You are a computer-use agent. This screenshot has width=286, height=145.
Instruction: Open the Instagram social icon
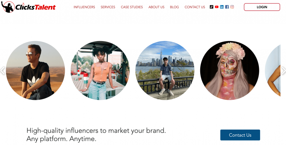[x=232, y=7]
